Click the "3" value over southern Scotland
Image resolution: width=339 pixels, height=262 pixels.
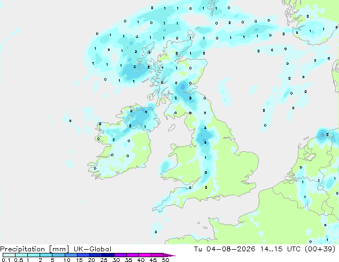click(190, 98)
